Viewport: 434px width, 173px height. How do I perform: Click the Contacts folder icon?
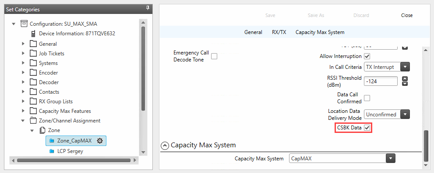click(33, 92)
